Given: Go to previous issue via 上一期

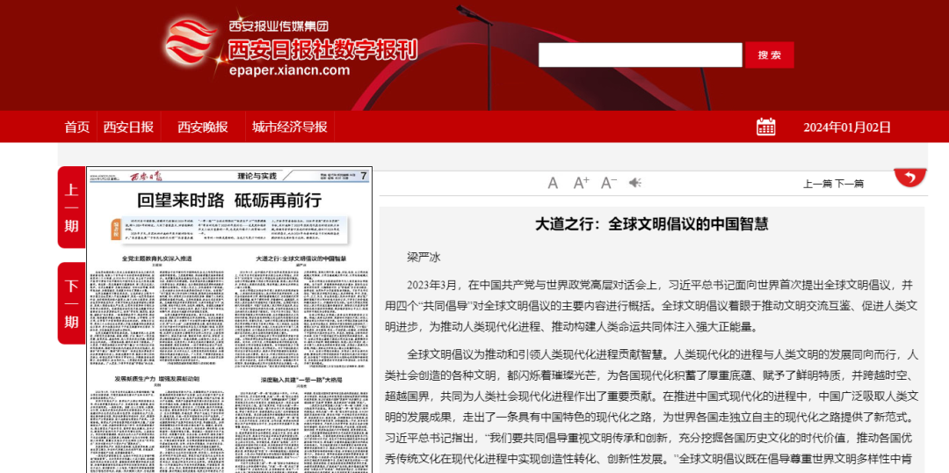Looking at the screenshot, I should click(71, 208).
